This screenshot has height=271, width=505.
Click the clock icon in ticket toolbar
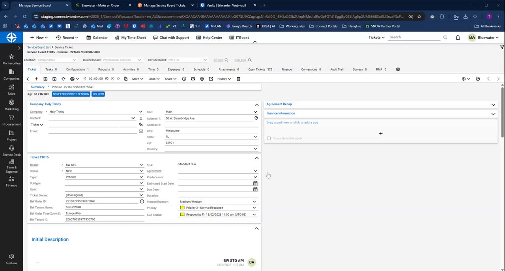184,79
